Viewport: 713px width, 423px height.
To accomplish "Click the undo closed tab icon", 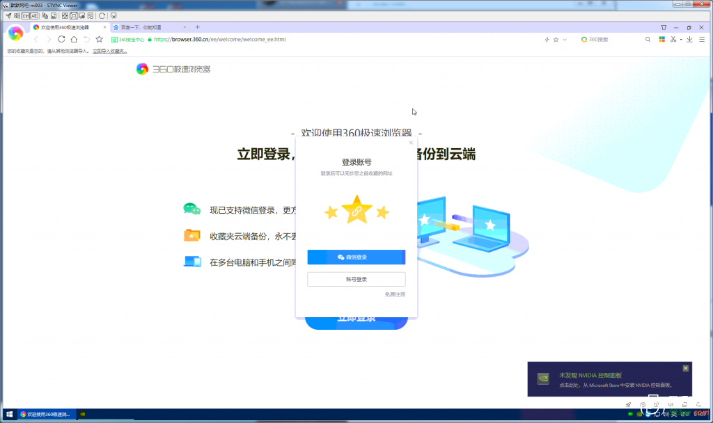I will click(x=86, y=40).
